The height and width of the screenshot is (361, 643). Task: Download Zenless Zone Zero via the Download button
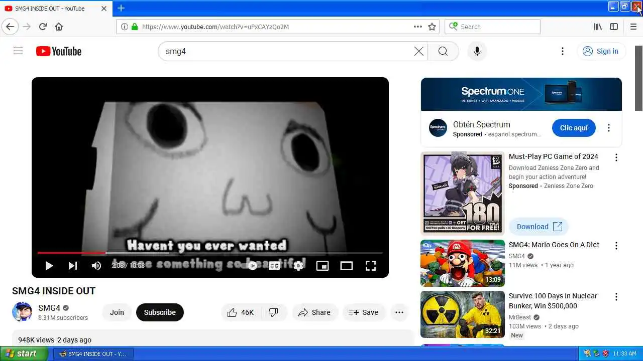click(539, 227)
